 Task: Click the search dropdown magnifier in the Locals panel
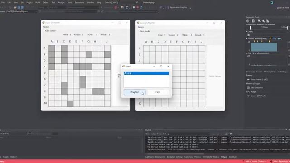pyautogui.click(x=28, y=134)
